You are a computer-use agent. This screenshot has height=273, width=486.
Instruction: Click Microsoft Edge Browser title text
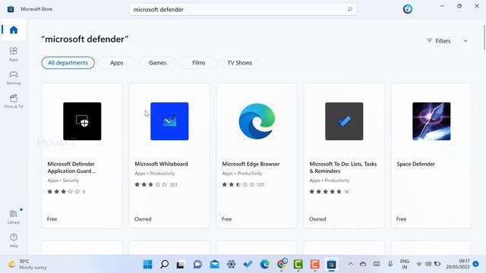pos(251,164)
